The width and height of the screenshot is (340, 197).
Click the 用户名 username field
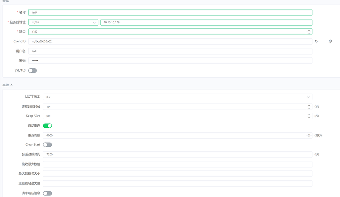(170, 51)
